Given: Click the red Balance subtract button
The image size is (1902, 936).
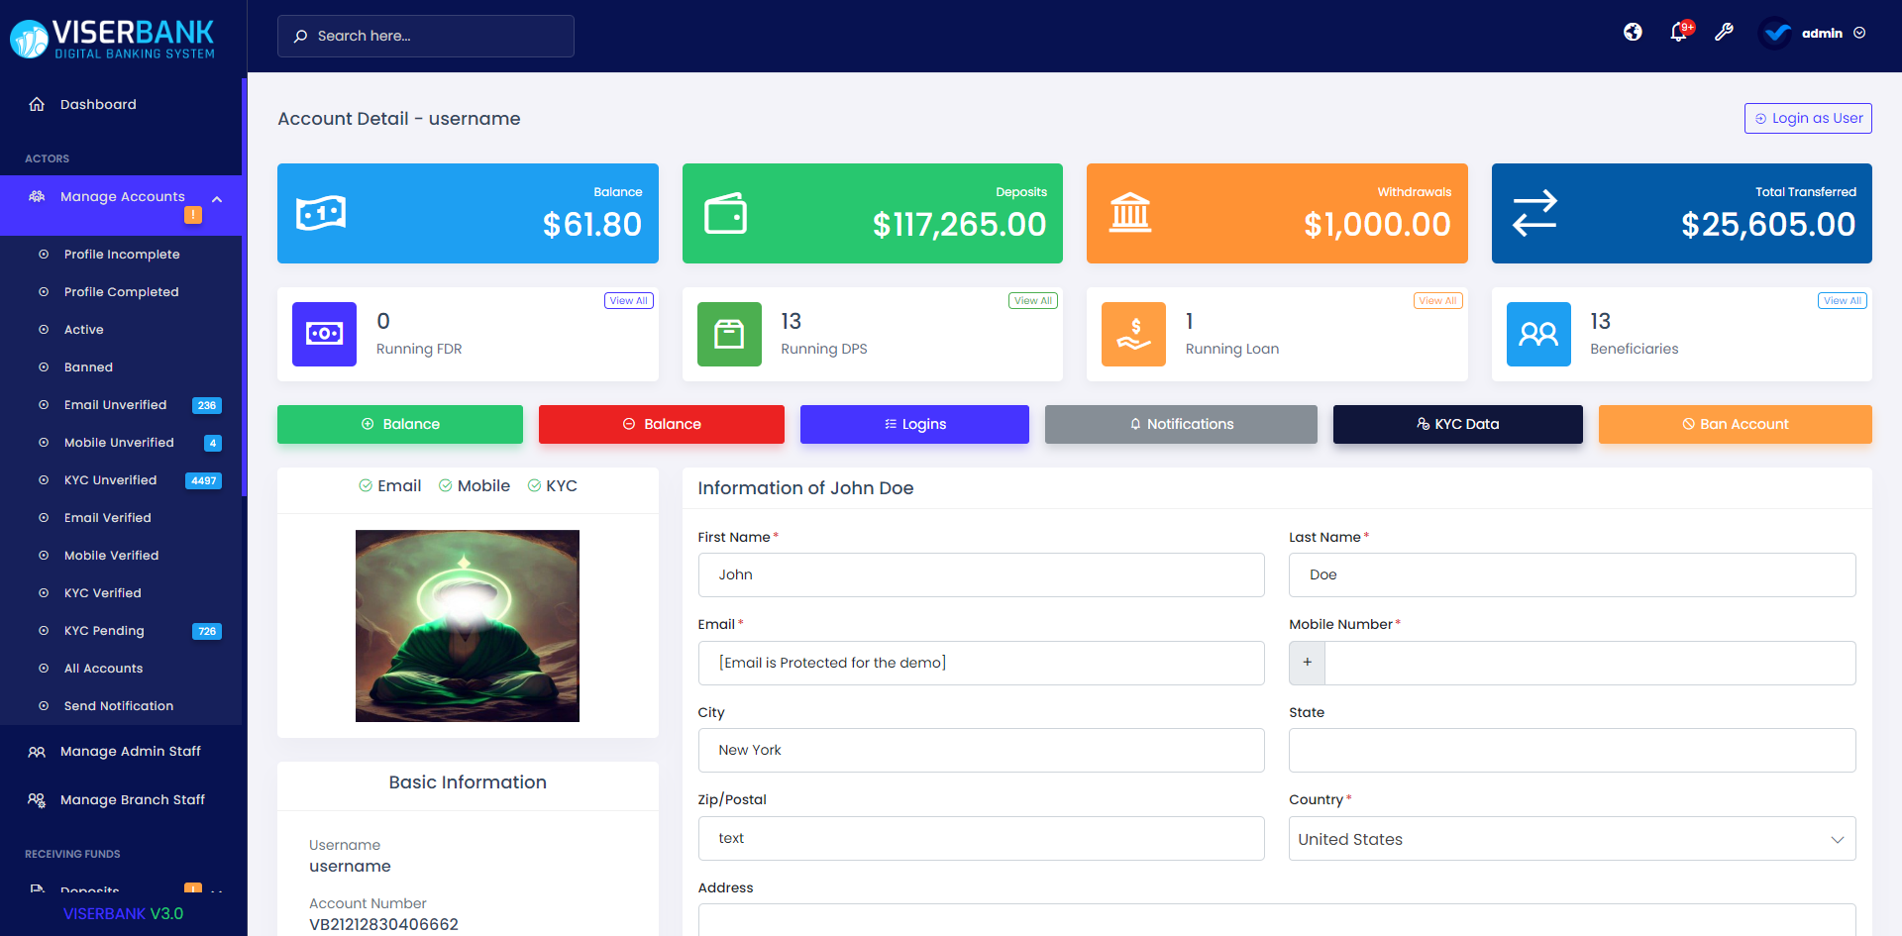Looking at the screenshot, I should click(x=661, y=424).
